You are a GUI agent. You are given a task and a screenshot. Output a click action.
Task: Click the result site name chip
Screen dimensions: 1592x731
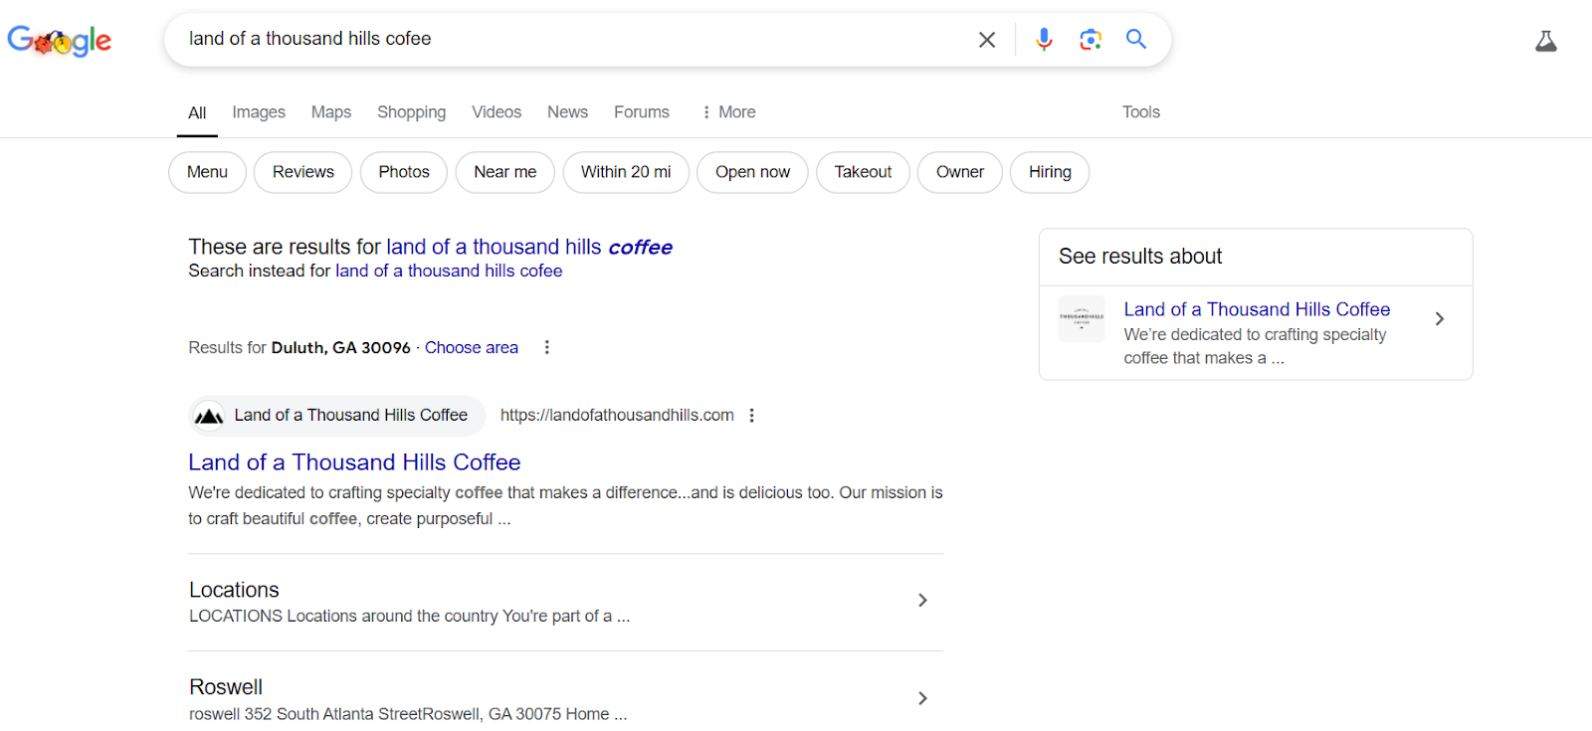click(337, 416)
